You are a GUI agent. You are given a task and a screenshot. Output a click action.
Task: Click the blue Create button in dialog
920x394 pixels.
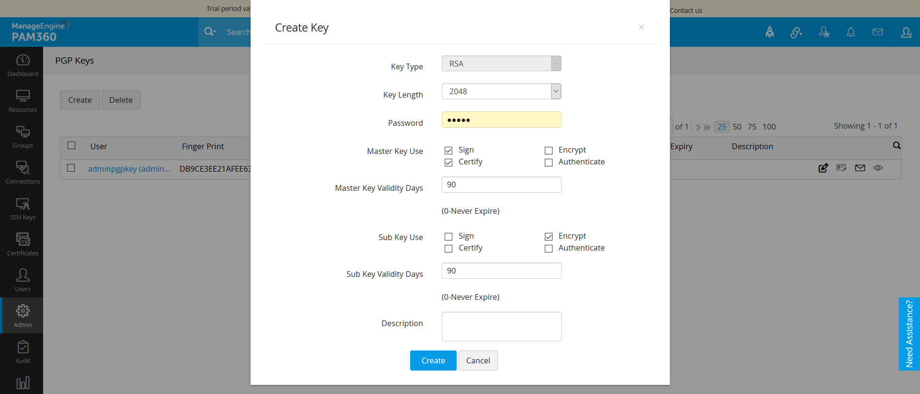click(x=433, y=361)
